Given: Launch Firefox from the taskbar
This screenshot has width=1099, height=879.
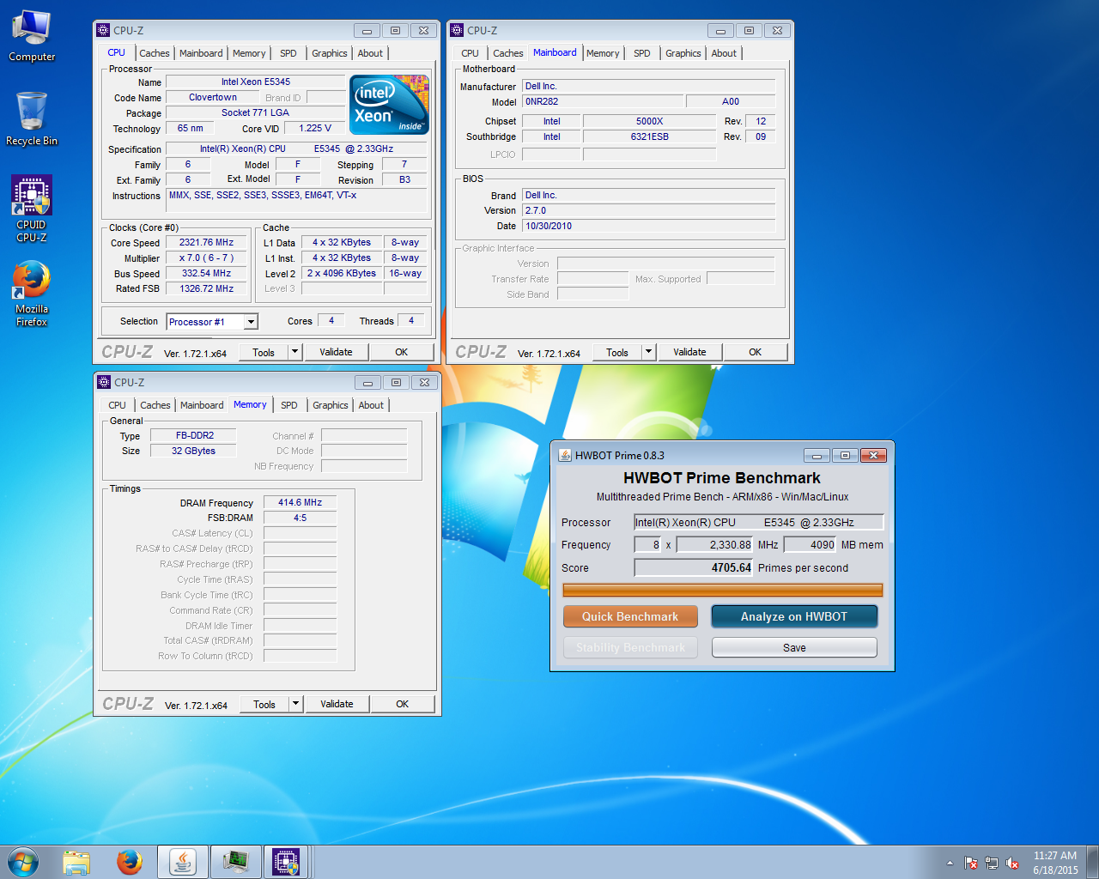Looking at the screenshot, I should 130,862.
